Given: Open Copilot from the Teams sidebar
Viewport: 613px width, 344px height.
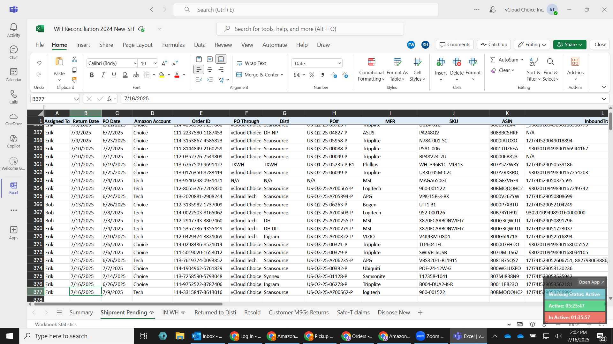Looking at the screenshot, I should coord(13,141).
